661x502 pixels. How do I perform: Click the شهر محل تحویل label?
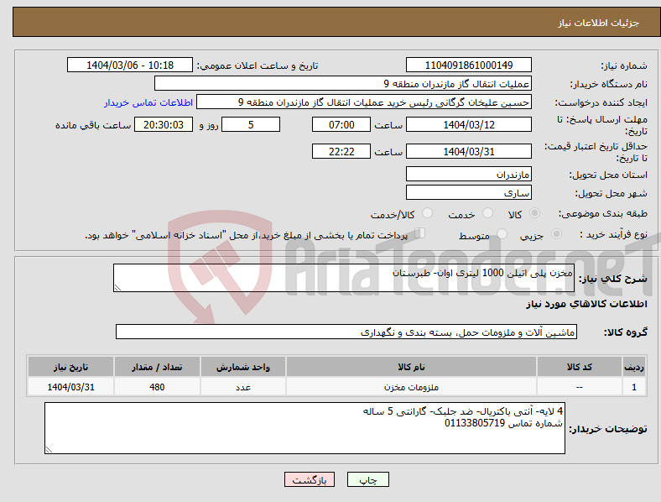612,193
